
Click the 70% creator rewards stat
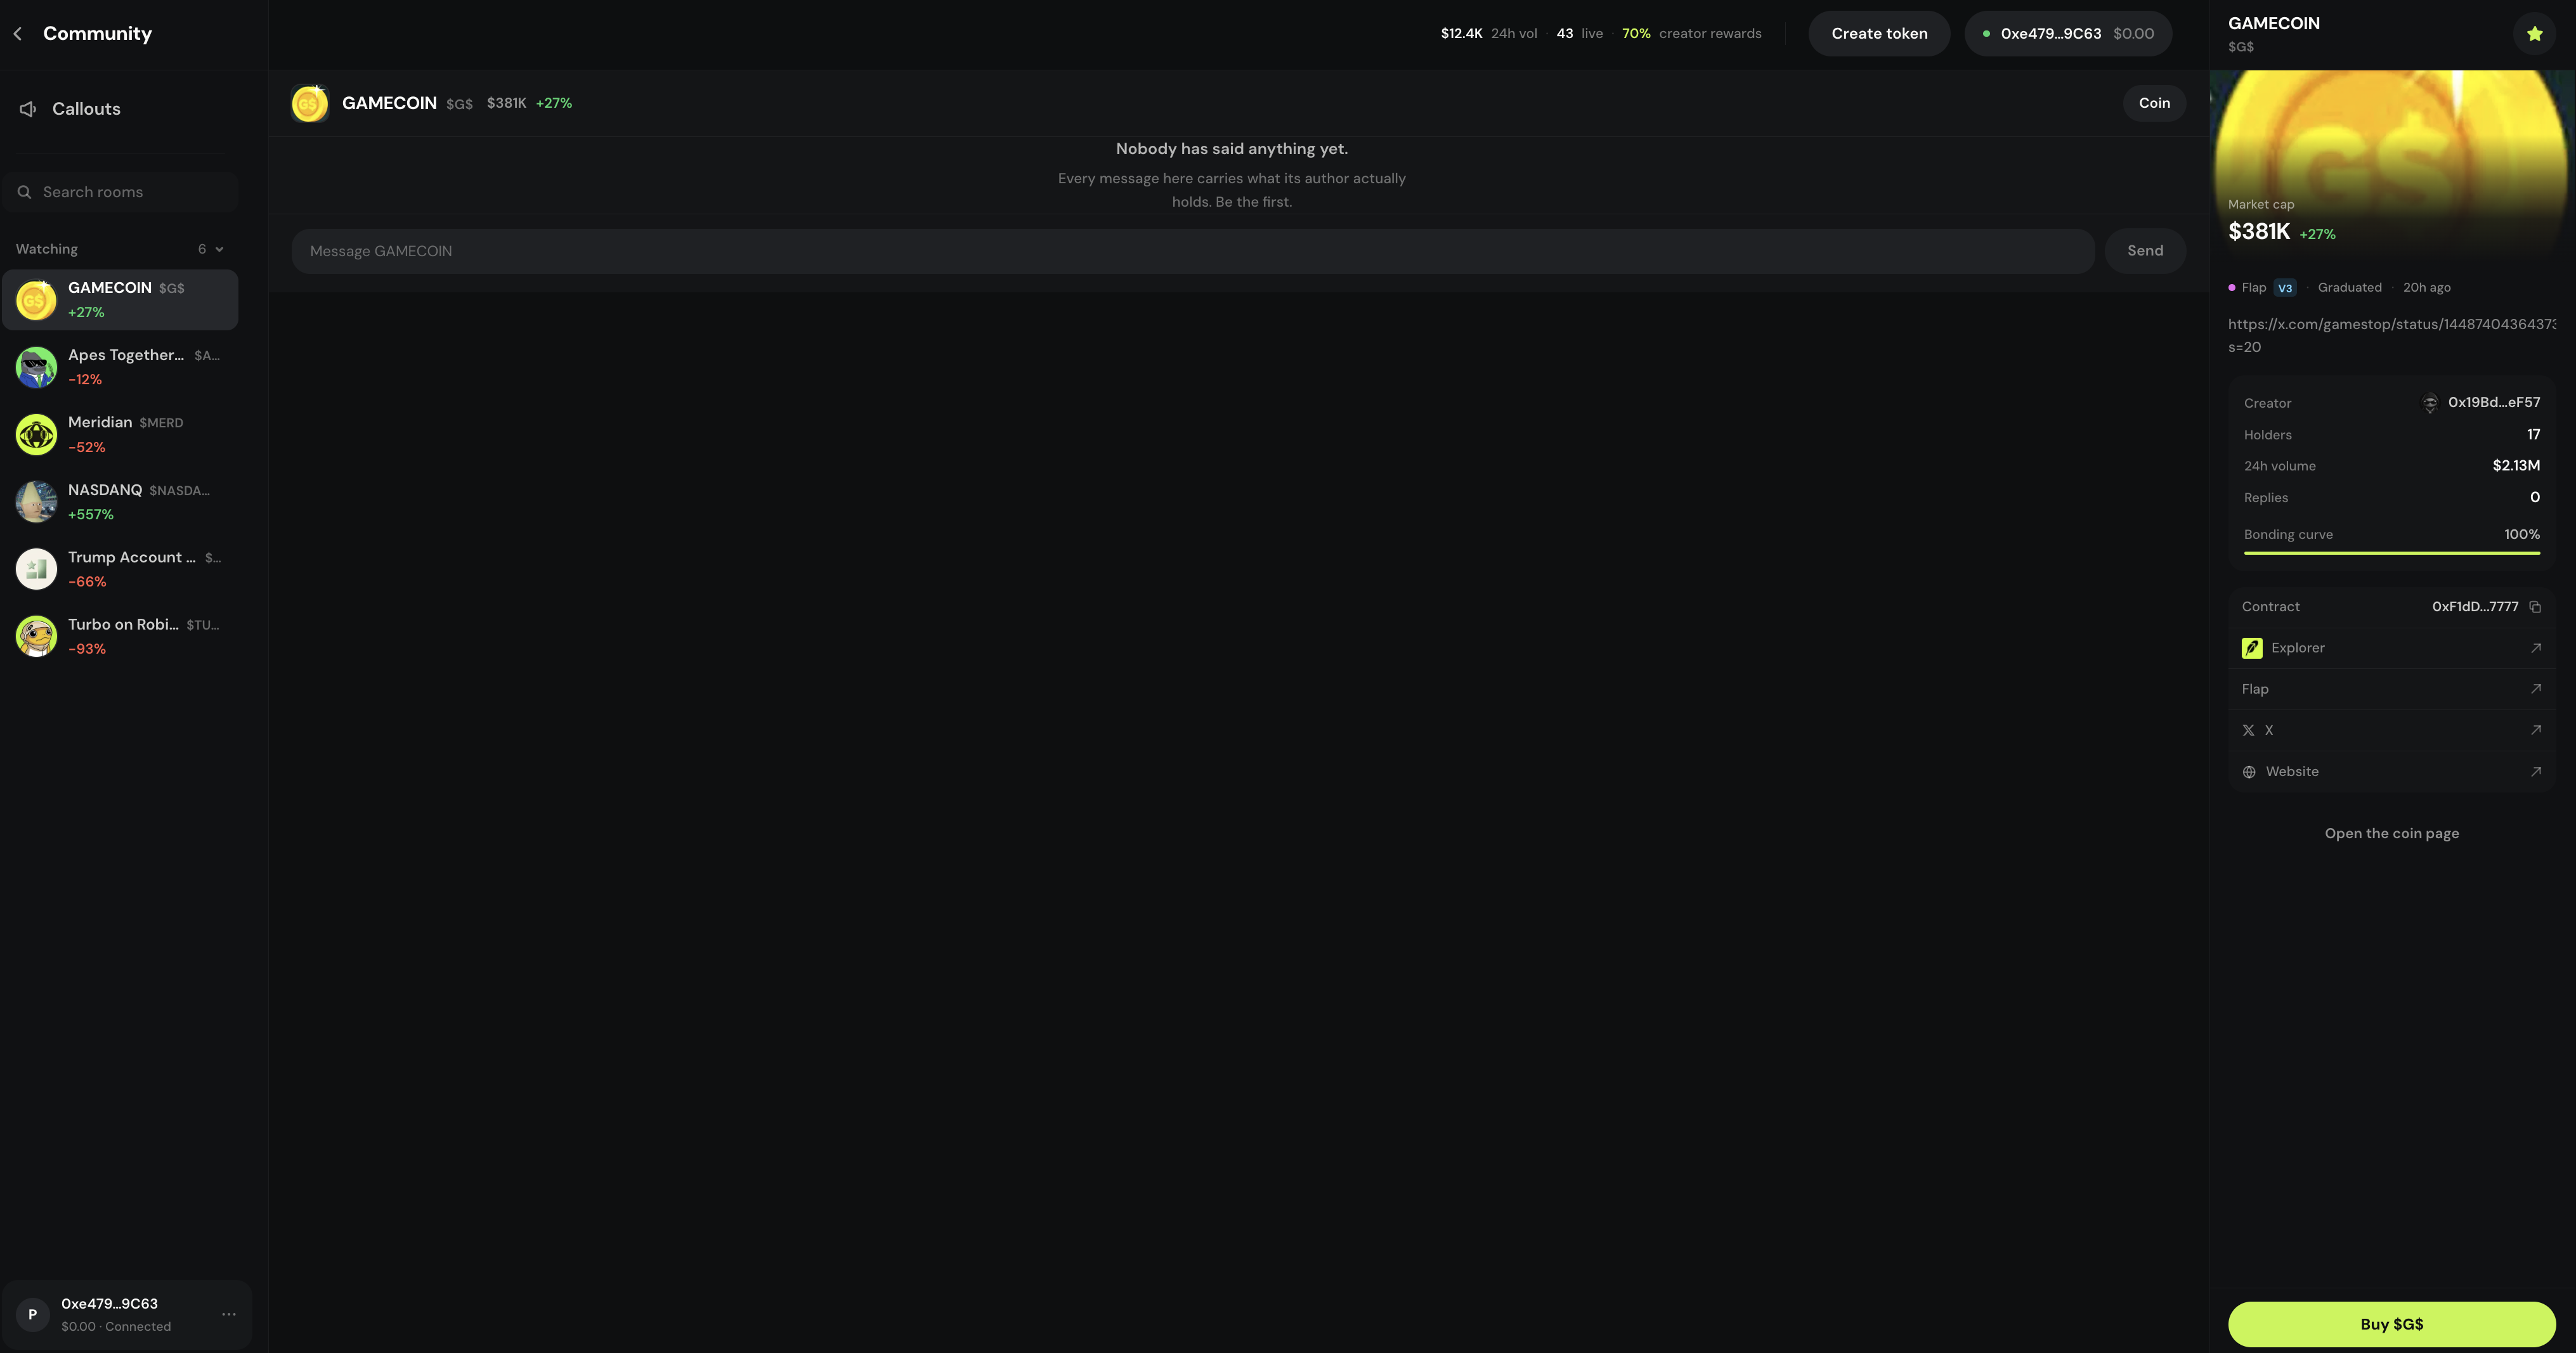pyautogui.click(x=1692, y=34)
